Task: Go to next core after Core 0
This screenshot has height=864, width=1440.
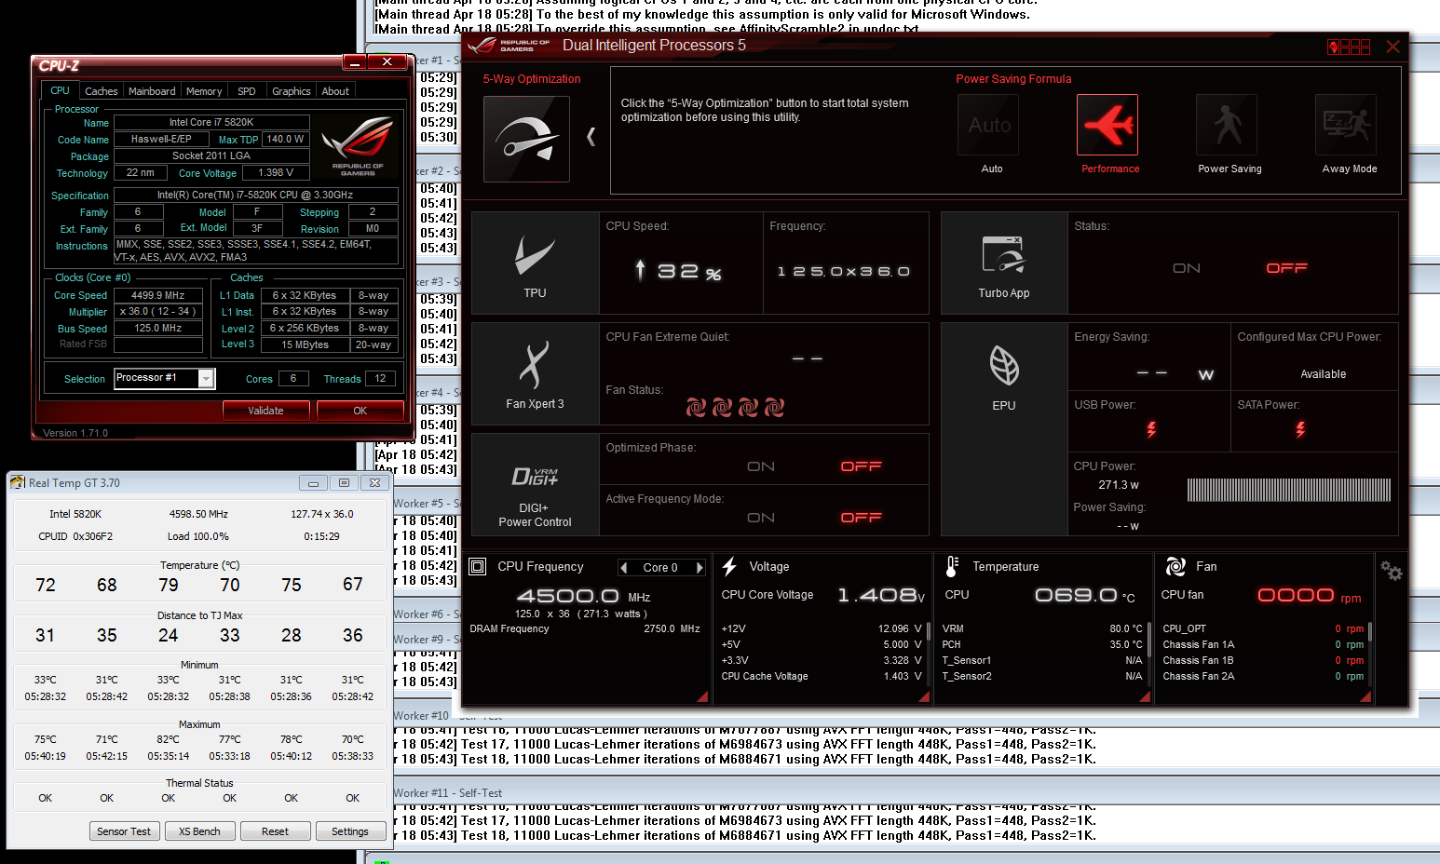Action: [700, 568]
